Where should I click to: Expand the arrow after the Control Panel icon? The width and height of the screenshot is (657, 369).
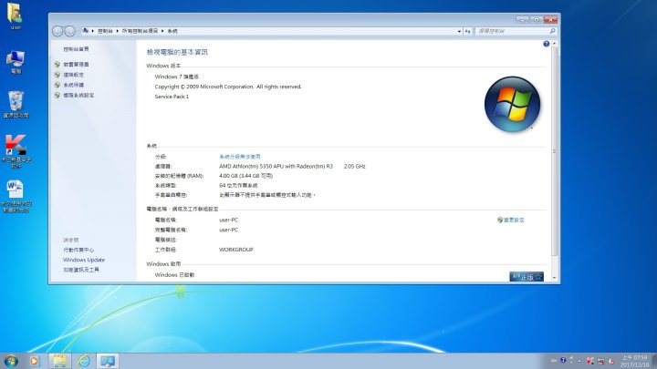click(92, 31)
